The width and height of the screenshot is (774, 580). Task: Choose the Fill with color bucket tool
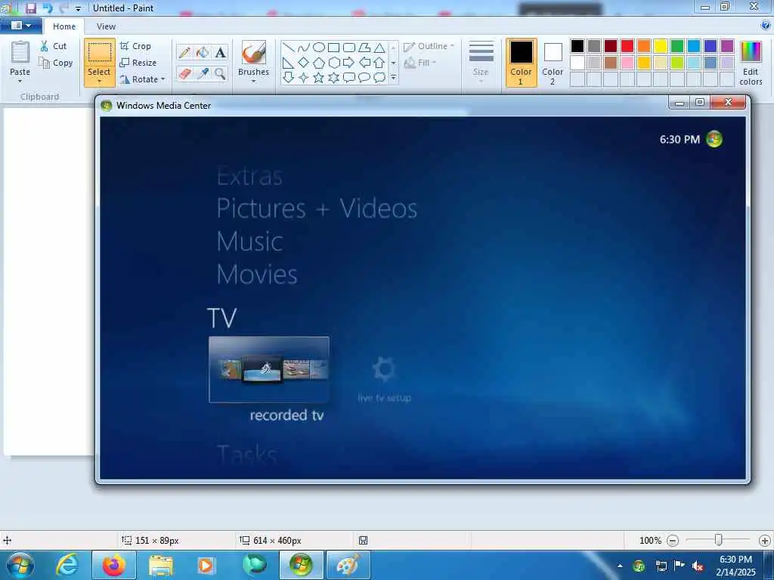[x=203, y=52]
